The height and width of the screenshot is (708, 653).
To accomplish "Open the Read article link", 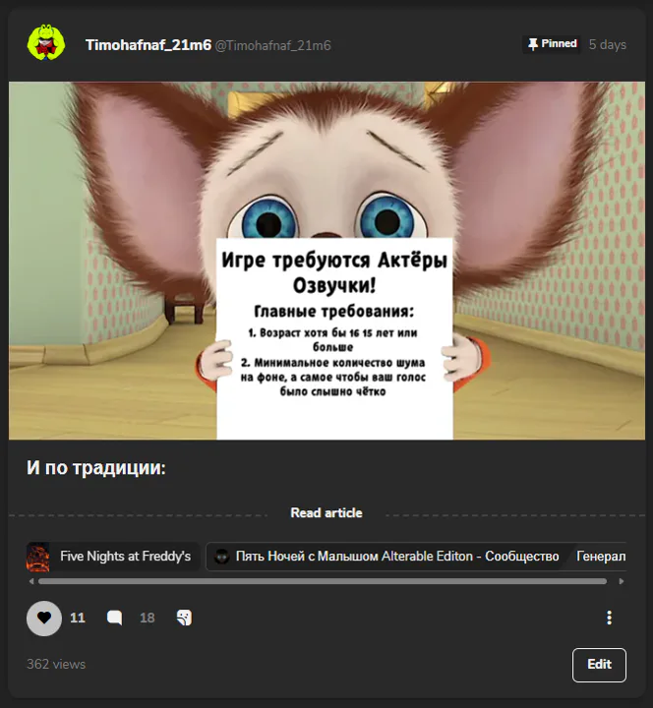I will [326, 513].
